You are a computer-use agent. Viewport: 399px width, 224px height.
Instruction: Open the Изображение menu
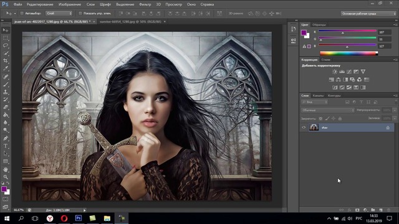pos(69,4)
